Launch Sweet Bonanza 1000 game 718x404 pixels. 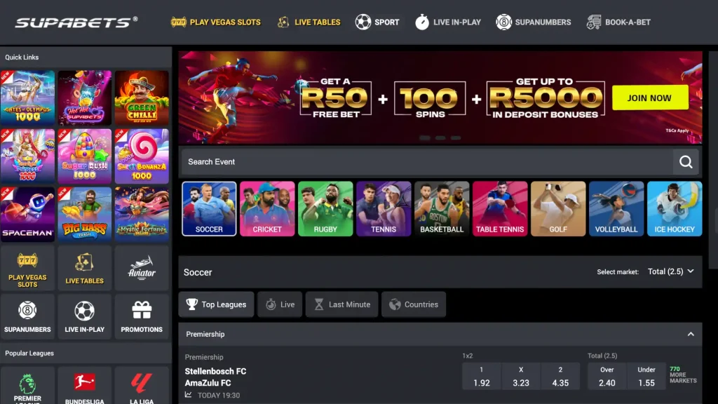pos(142,156)
